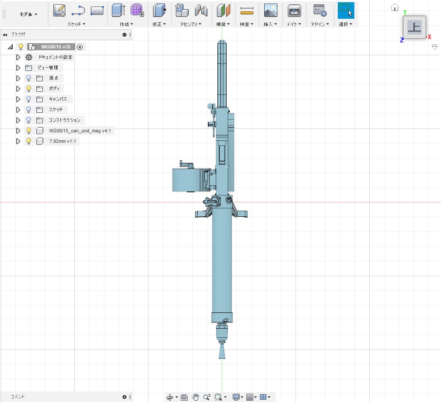The height and width of the screenshot is (402, 441).
Task: Click the Create Form purple mesh icon
Action: 137,10
